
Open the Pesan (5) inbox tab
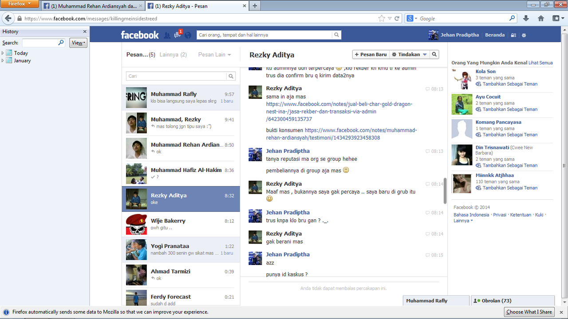141,54
